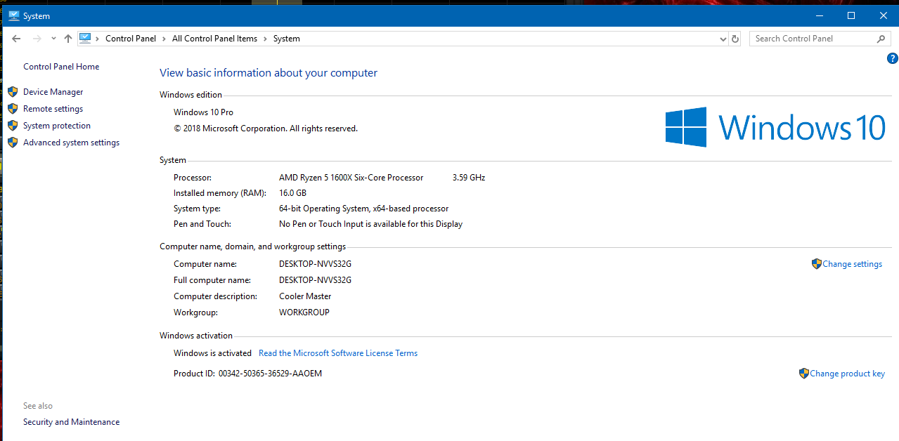Focus the Search Control Panel field
This screenshot has height=441, width=899.
click(820, 39)
